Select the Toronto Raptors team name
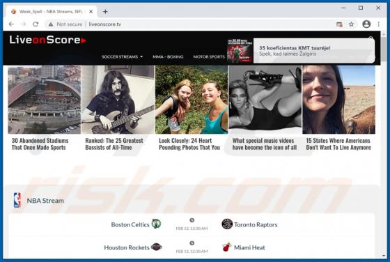This screenshot has height=262, width=390. (x=256, y=224)
